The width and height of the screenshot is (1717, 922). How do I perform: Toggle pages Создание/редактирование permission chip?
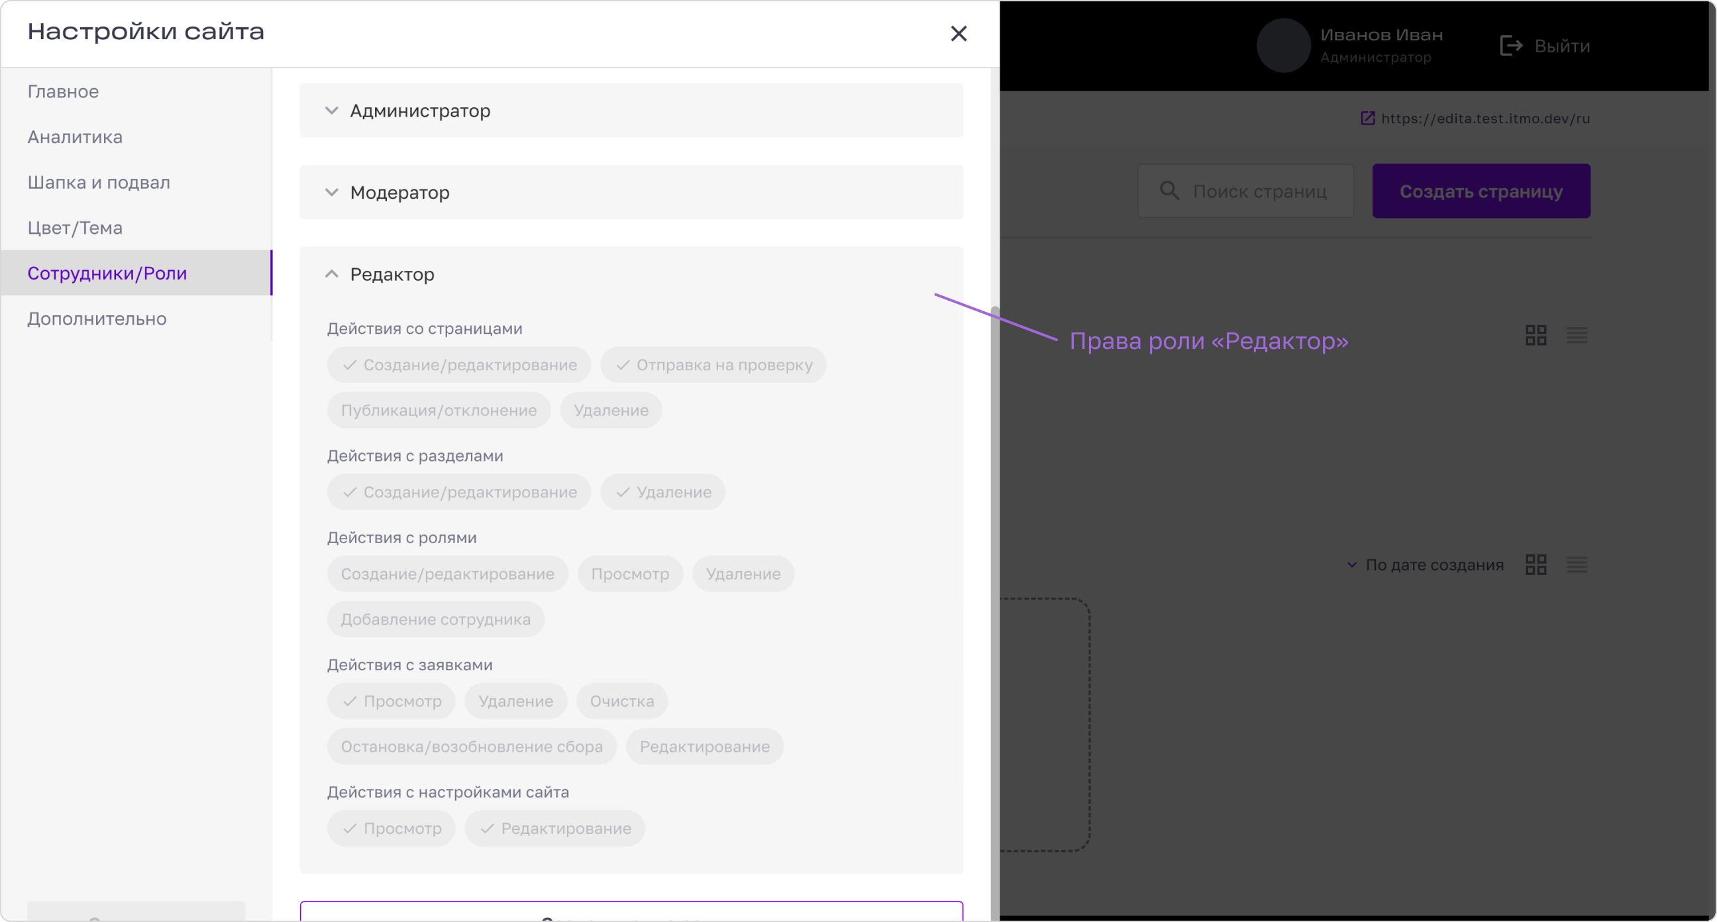point(458,365)
